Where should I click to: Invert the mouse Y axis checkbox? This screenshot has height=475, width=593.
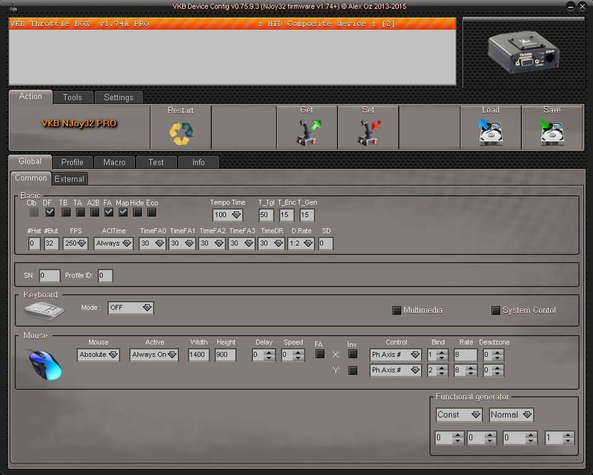click(x=353, y=370)
